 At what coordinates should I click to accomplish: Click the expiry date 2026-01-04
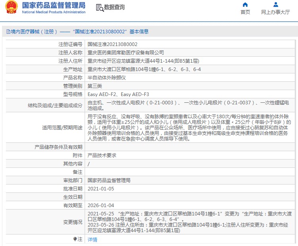(101, 205)
